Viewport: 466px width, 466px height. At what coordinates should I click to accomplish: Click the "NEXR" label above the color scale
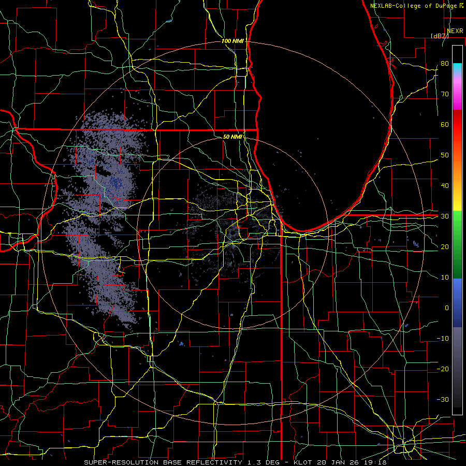tap(455, 31)
